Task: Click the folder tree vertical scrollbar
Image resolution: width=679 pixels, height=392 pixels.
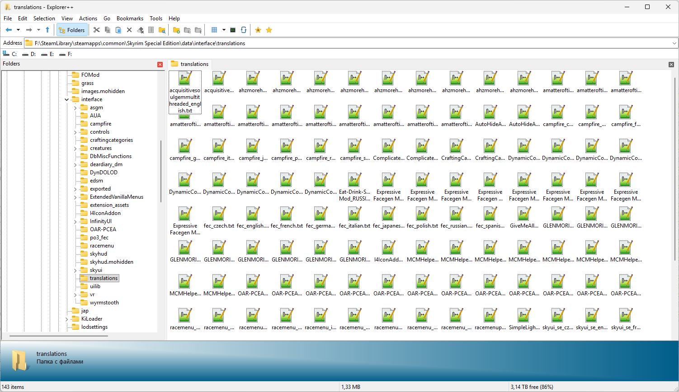Action: click(x=161, y=172)
